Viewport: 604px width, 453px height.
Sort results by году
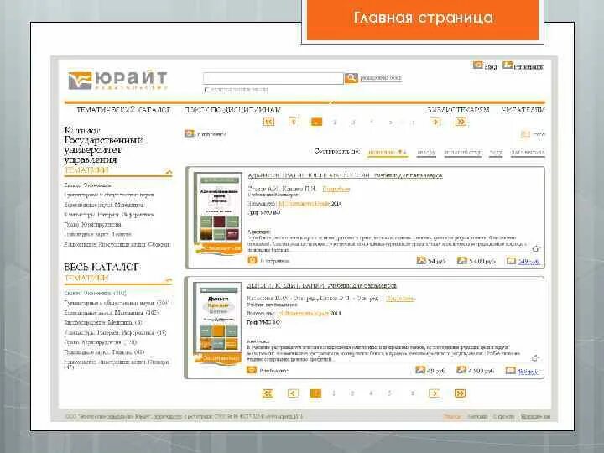click(x=496, y=153)
